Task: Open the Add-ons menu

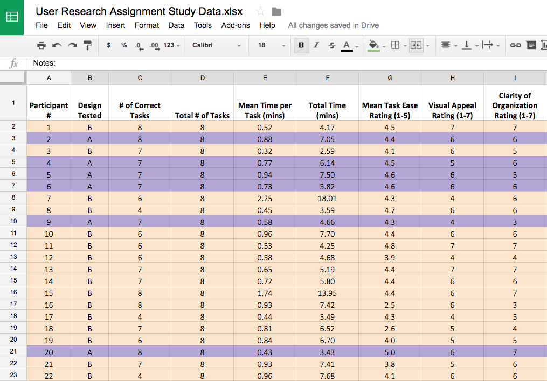Action: click(234, 25)
